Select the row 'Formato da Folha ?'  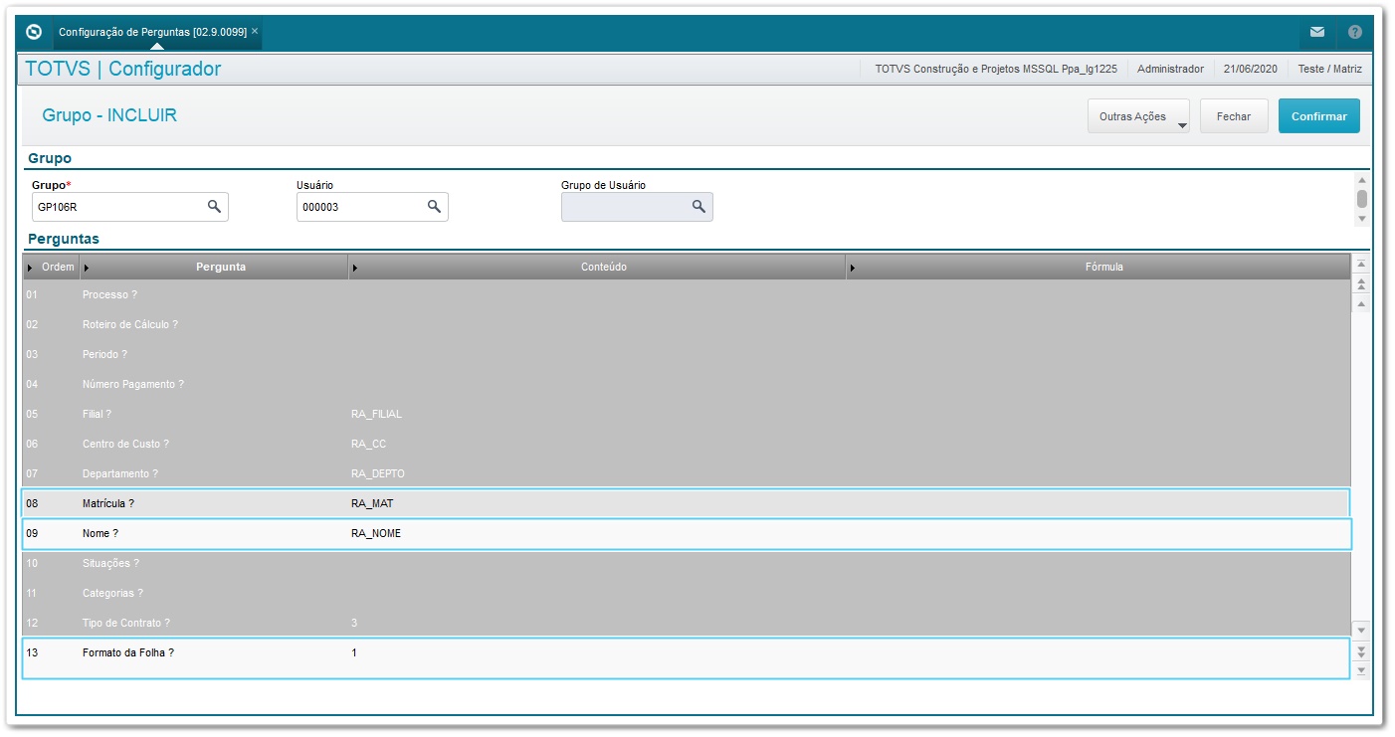(687, 657)
